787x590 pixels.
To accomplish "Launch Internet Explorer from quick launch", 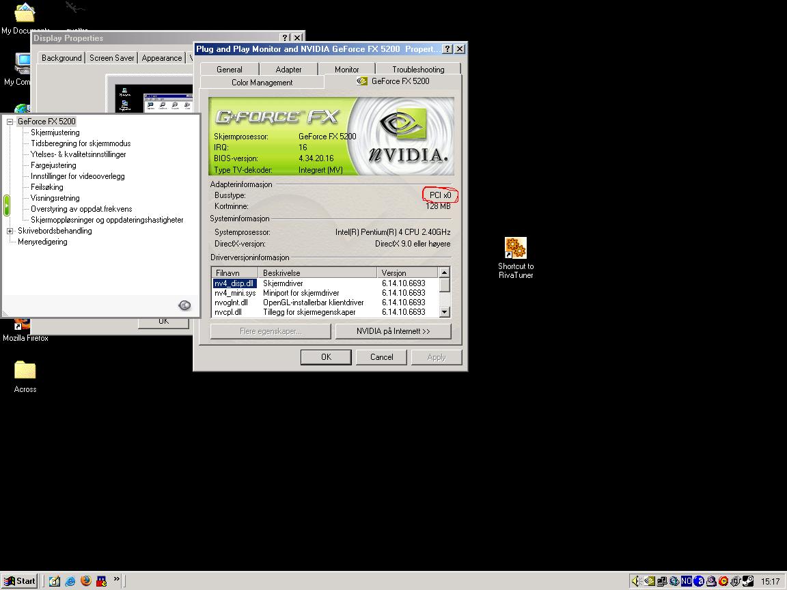I will (70, 581).
